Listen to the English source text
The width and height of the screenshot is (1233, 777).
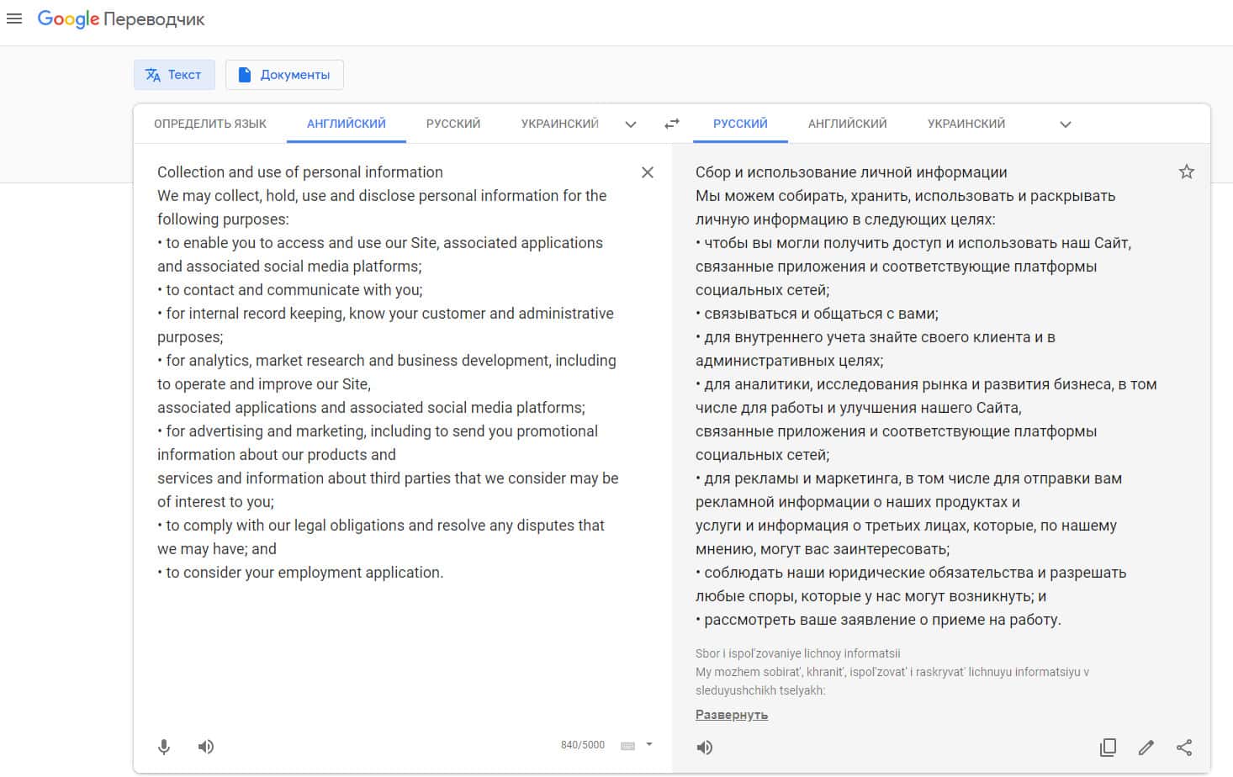coord(206,747)
